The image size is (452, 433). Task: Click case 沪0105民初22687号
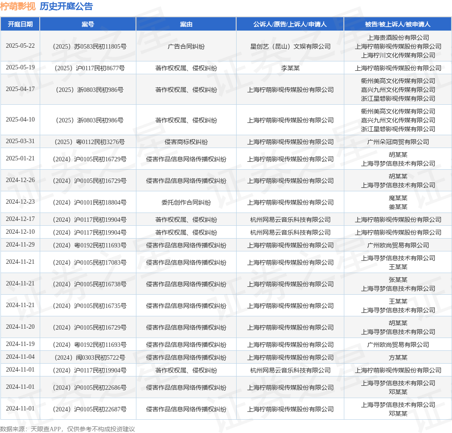90,409
